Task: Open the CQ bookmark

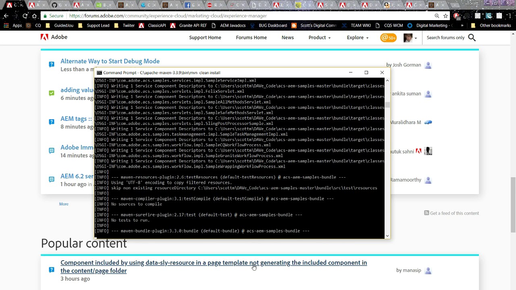Action: tap(33, 25)
